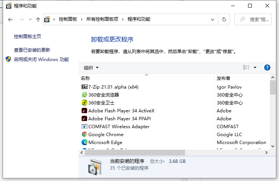Click 所有控制面板项 breadcrumb item
The image size is (279, 181).
[x=103, y=19]
